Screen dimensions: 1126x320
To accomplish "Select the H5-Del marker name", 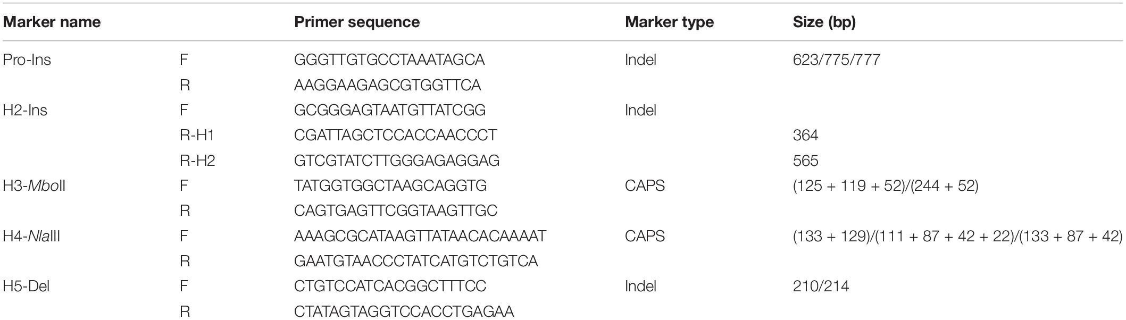I will point(26,287).
